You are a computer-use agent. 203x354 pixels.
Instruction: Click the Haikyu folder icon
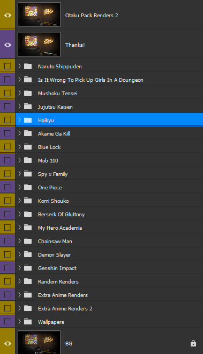(x=28, y=120)
